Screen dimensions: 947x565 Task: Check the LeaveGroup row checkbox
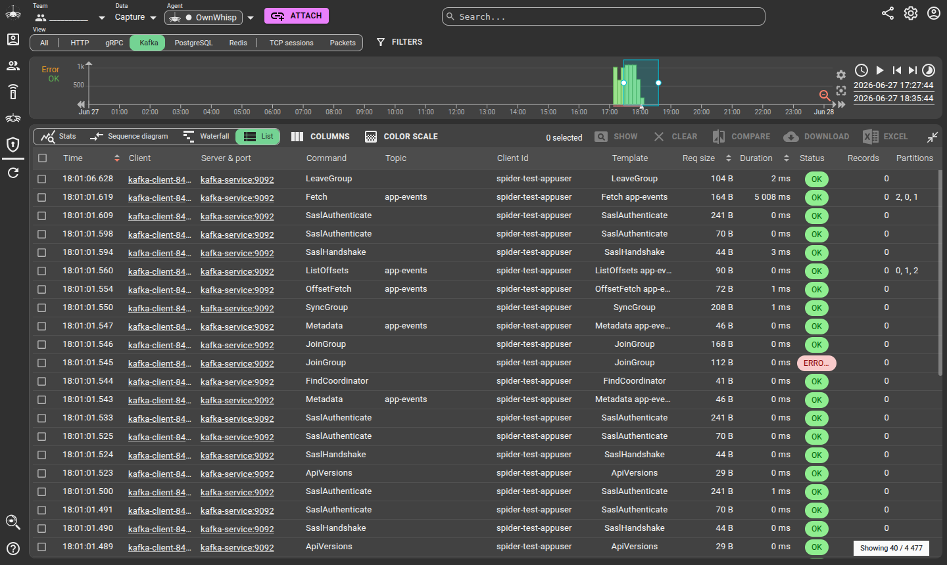(42, 179)
